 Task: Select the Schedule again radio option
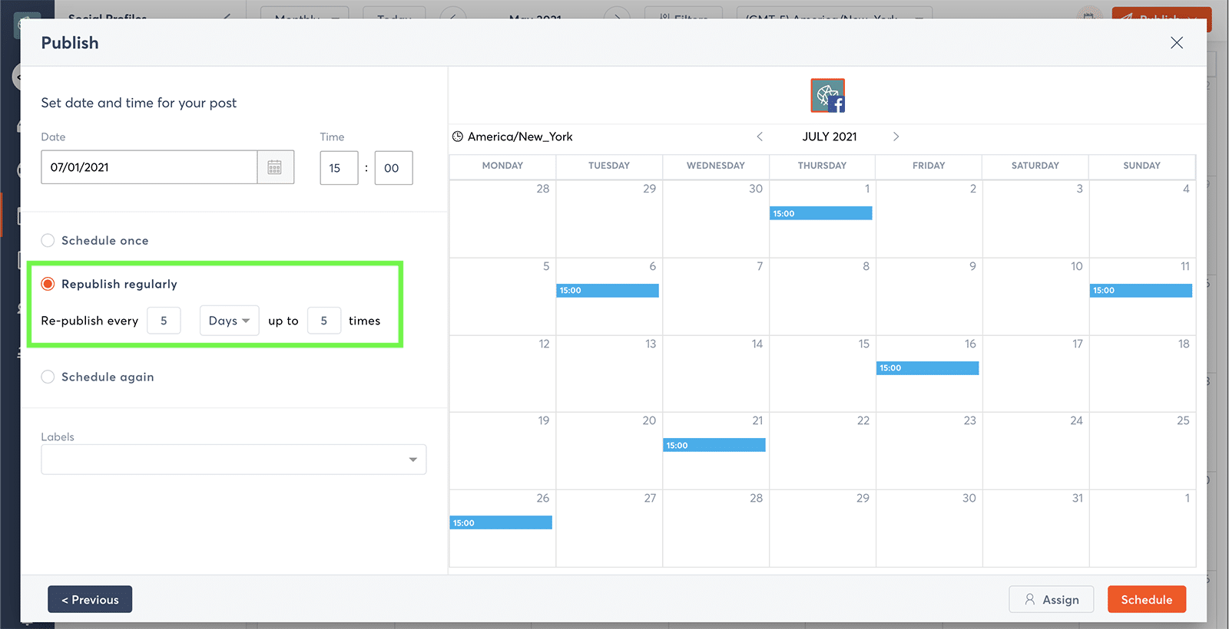pos(48,377)
